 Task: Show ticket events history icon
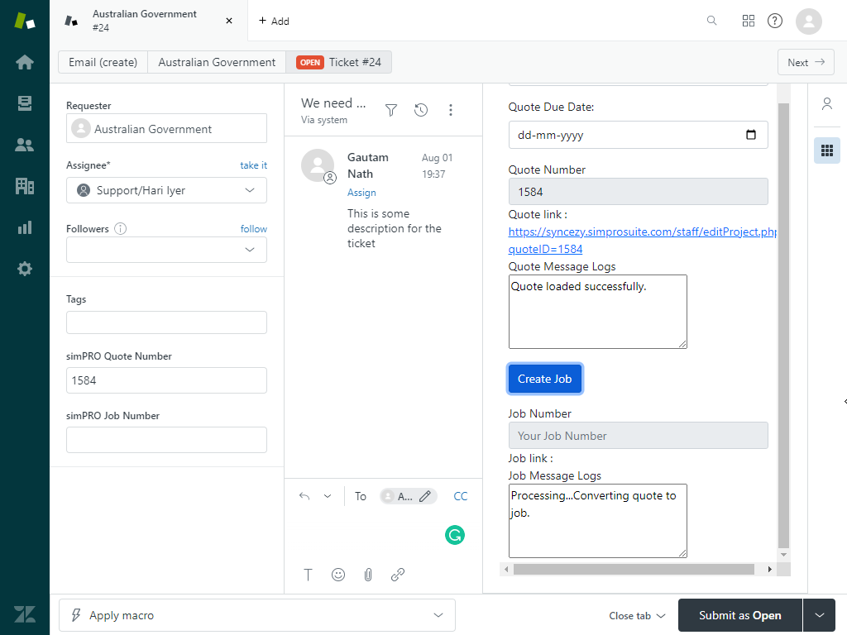[421, 110]
